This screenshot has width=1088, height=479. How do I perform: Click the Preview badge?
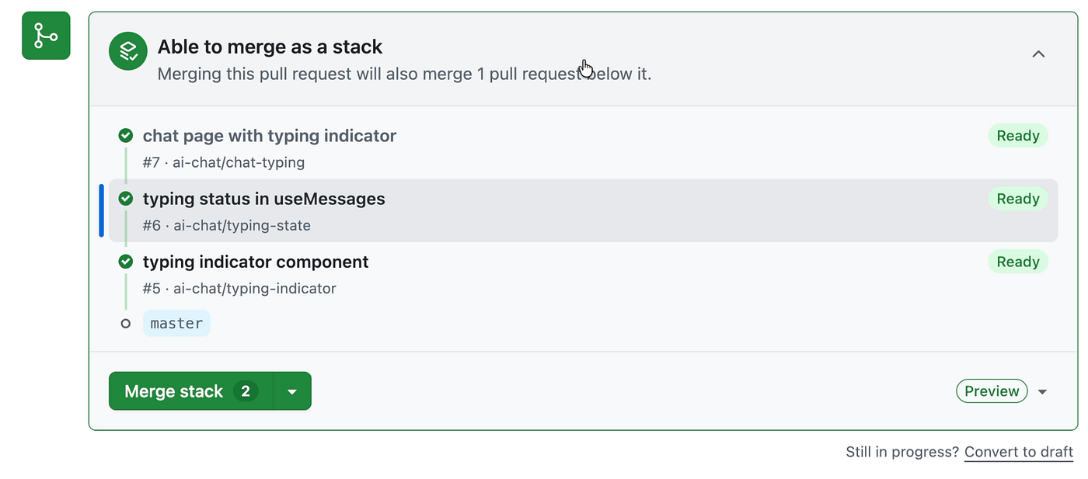click(992, 391)
